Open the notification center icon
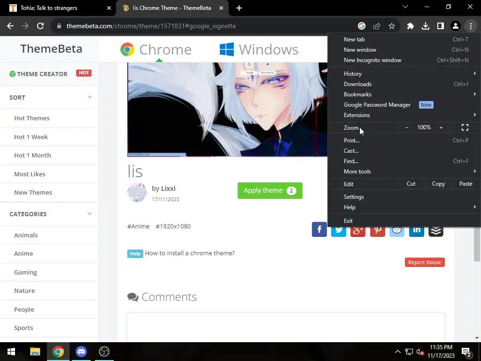Screen dimensions: 481x361 (x=466, y=352)
